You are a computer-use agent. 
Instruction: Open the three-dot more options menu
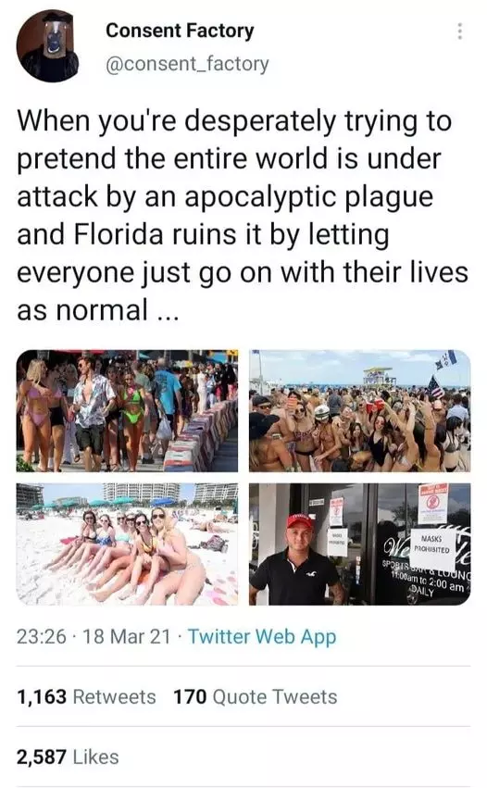click(459, 31)
